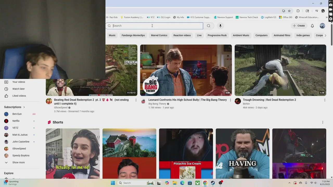Open Newrow Support bookmark
Viewport: 333px width, 187px height.
pyautogui.click(x=223, y=17)
